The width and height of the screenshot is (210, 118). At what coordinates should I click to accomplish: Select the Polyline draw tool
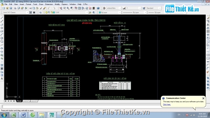pos(2,25)
